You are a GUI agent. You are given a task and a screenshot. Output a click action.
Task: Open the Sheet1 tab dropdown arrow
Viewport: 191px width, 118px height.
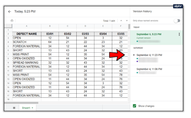pos(32,108)
